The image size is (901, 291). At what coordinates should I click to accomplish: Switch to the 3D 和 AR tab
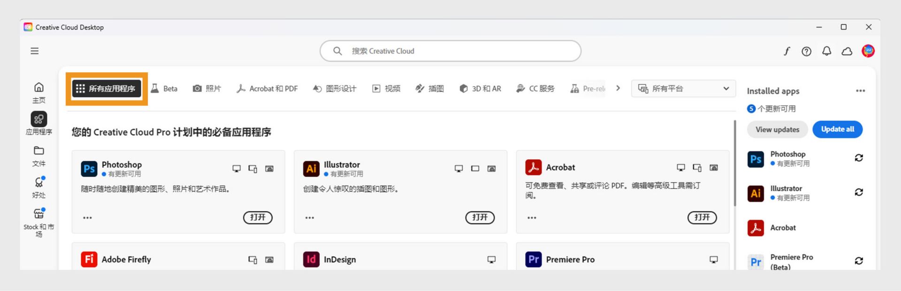(480, 89)
